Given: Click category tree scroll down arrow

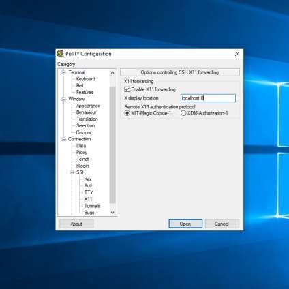Looking at the screenshot, I should (x=112, y=213).
